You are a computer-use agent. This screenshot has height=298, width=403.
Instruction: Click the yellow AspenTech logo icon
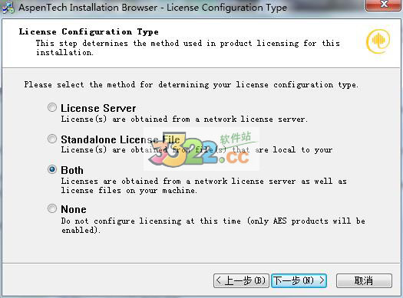(378, 41)
